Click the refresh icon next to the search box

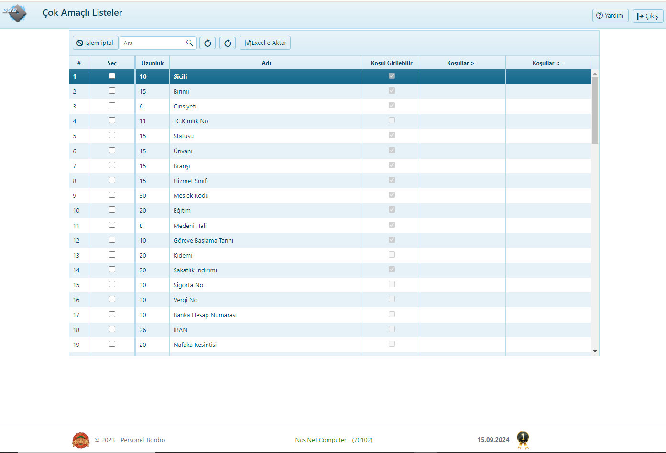tap(207, 43)
